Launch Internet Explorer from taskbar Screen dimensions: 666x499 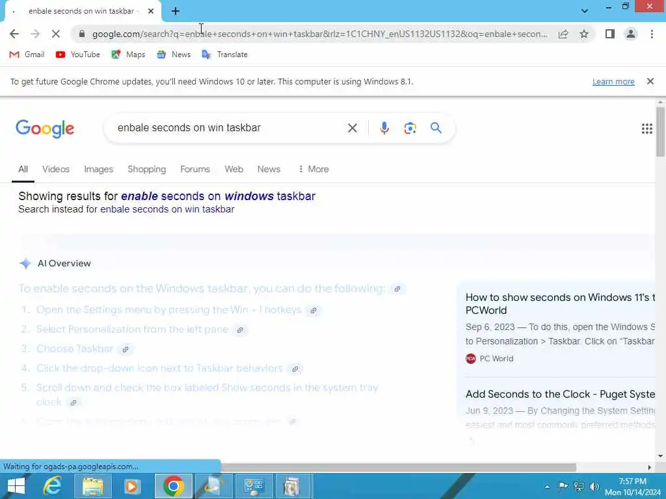click(53, 486)
